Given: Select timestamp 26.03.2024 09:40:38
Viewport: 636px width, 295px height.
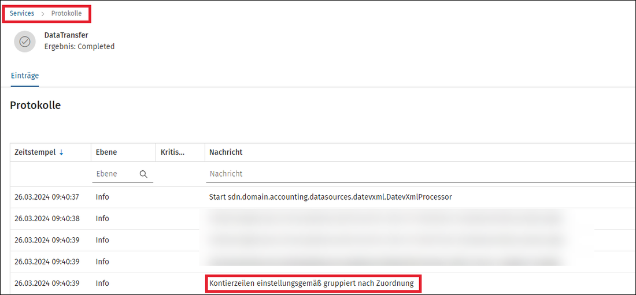Looking at the screenshot, I should (x=47, y=218).
